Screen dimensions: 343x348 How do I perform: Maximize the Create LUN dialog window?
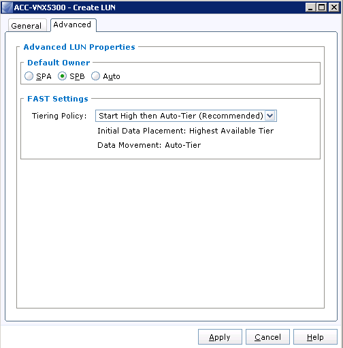coord(321,7)
